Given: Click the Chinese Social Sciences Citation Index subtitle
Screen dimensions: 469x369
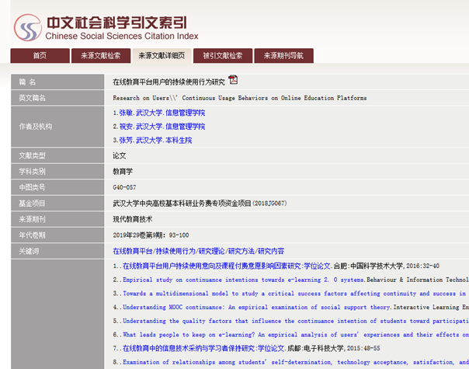Looking at the screenshot, I should click(122, 37).
